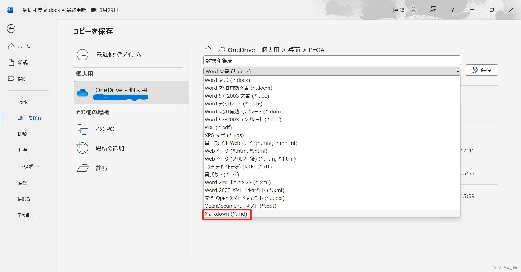Click the Word app icon in the title bar
Viewport: 521px width, 272px height.
10,10
